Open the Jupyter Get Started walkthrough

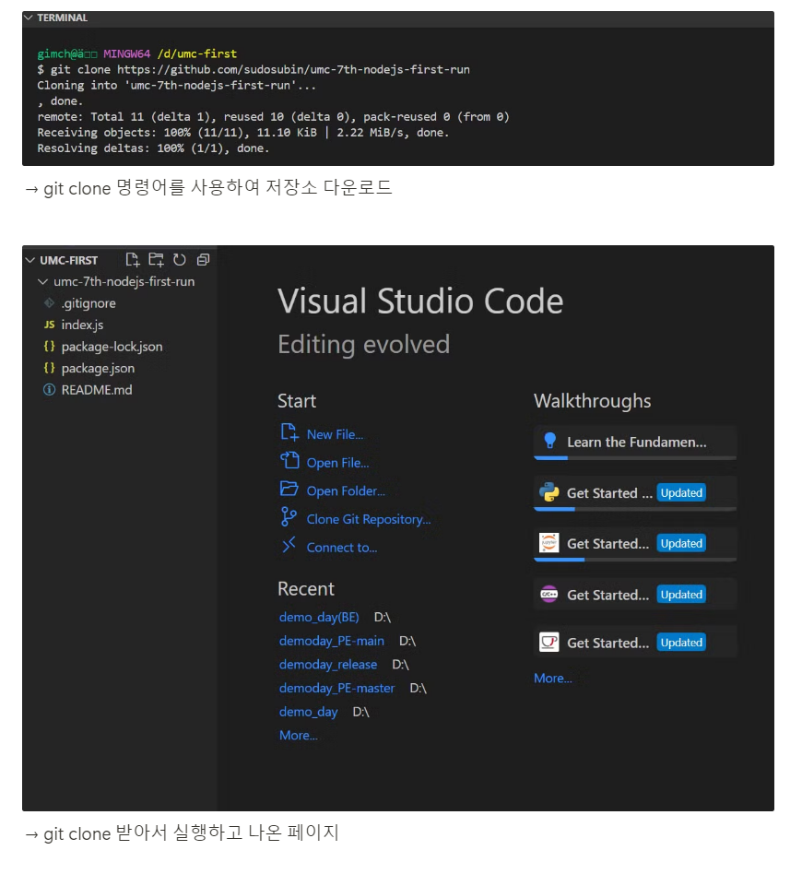[x=635, y=544]
